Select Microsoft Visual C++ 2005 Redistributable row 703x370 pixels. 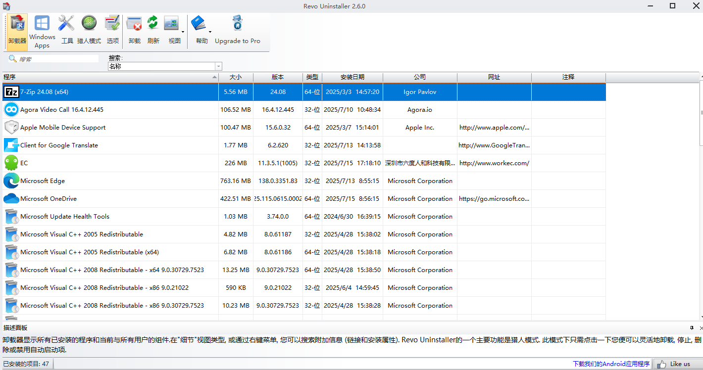[x=304, y=234]
